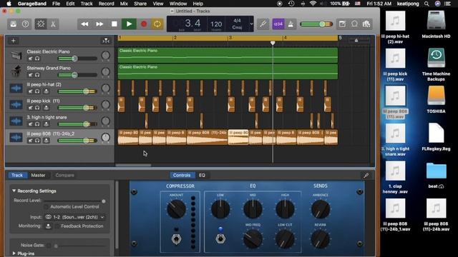Switch to the Track tab
458x257 pixels.
point(17,175)
